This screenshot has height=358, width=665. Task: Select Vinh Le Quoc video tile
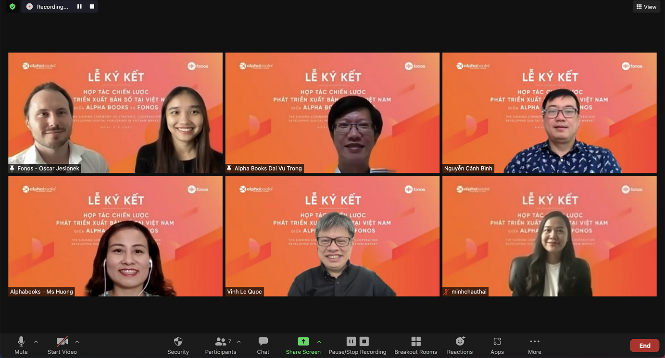point(332,236)
